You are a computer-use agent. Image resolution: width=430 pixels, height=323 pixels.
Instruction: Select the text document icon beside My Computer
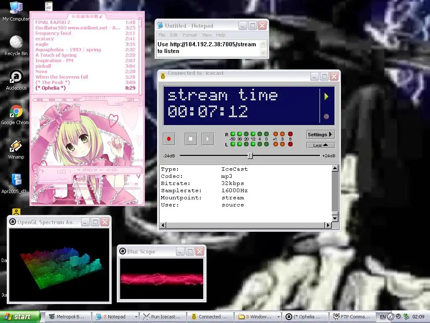[x=49, y=6]
